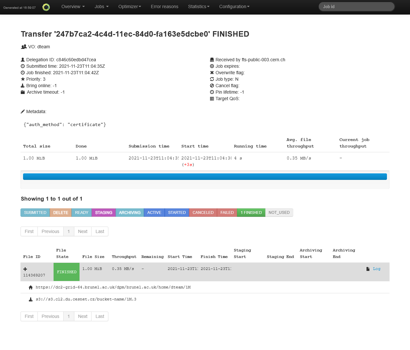Expand file details with the plus icon

tap(25, 269)
